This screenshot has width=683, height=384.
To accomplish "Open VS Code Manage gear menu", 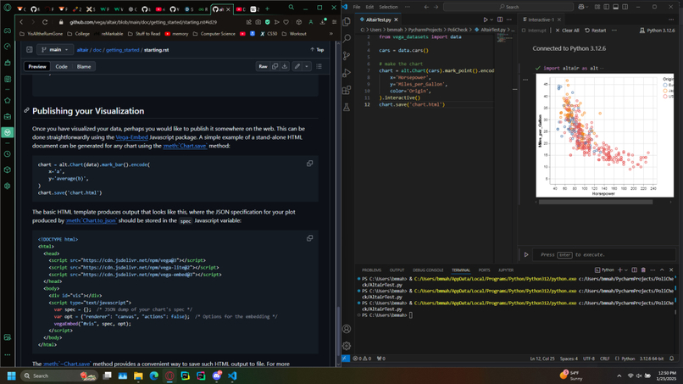I will [x=347, y=346].
